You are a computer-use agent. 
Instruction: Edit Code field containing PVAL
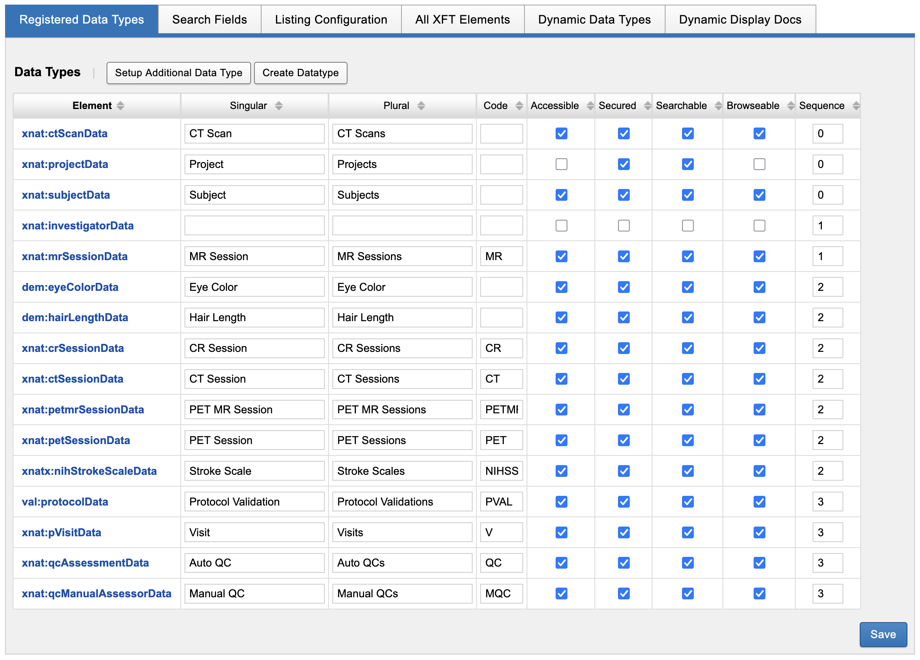click(501, 502)
